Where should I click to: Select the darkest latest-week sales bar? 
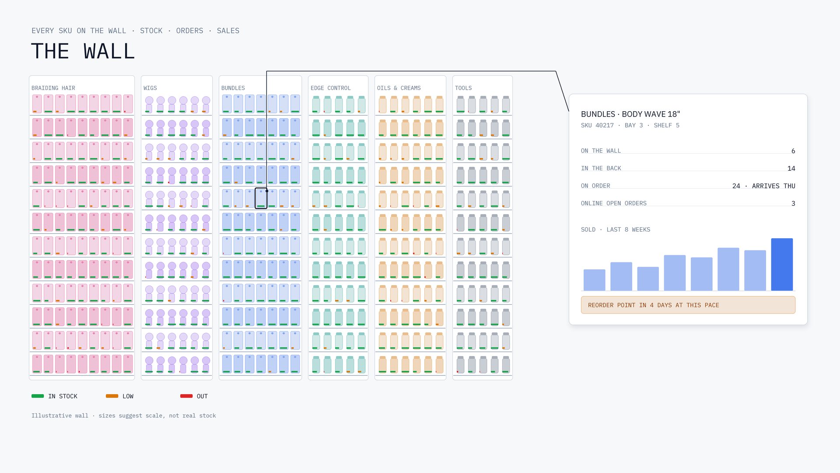pyautogui.click(x=782, y=265)
